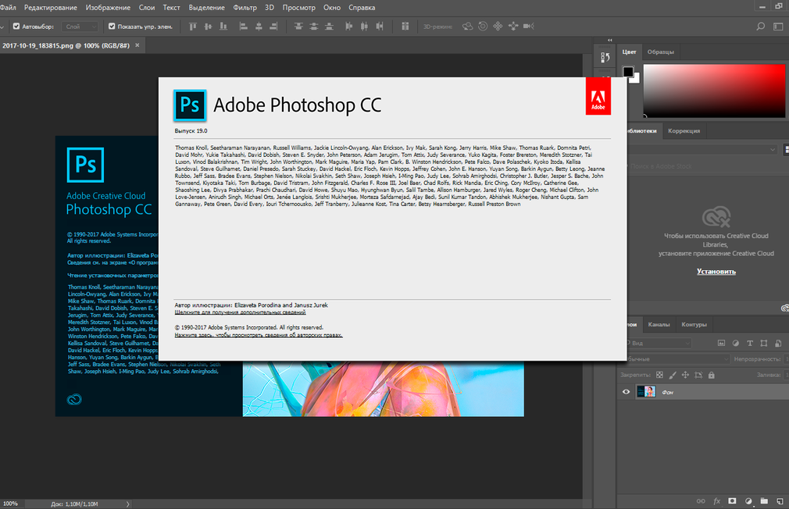Screen dimensions: 789x509
Task: Align vertical centers in options bar
Action: coord(208,27)
